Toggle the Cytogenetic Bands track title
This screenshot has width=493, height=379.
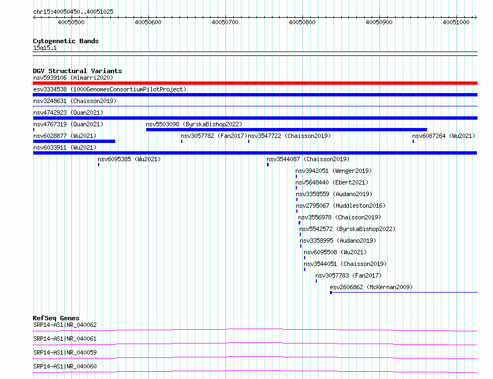tap(66, 41)
